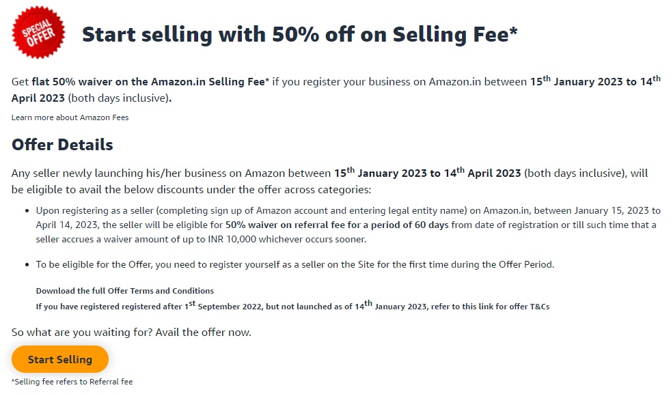Click the red Special Offer badge
Screen dimensions: 671x394
coord(38,32)
